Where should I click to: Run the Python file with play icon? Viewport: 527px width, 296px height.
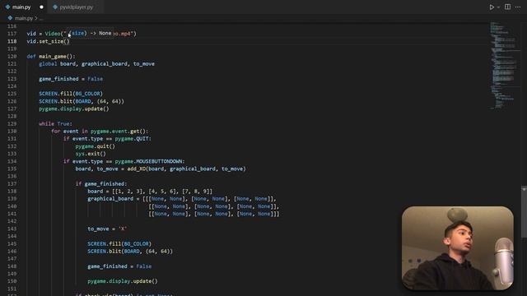[492, 7]
